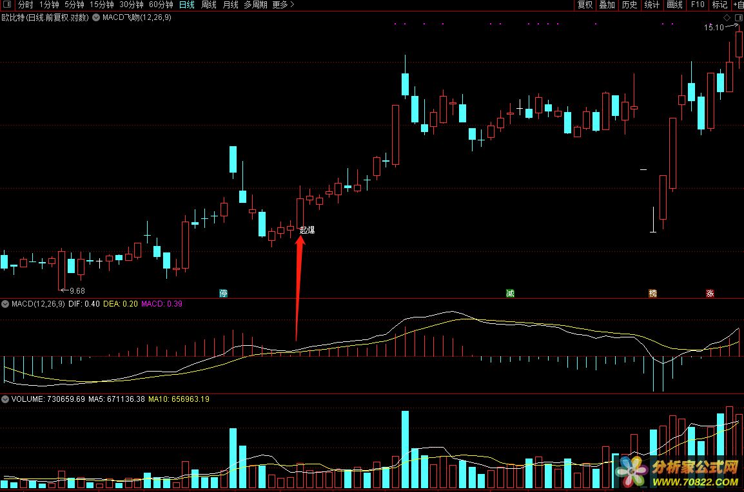Viewport: 744px width, 492px height.
Task: Select the 5分钟 period tab
Action: click(x=75, y=5)
